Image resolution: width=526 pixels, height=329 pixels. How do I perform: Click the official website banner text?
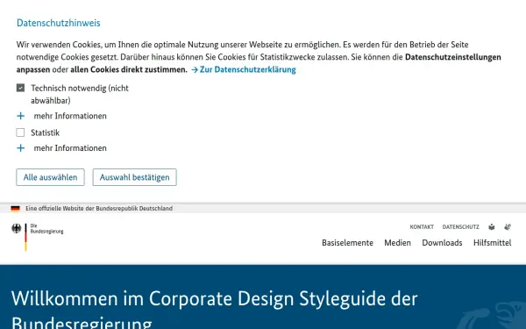(99, 209)
